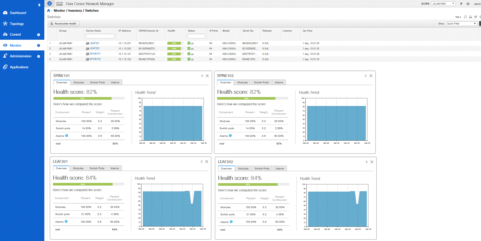Refresh the Switches table
This screenshot has height=241, width=481.
point(465,17)
